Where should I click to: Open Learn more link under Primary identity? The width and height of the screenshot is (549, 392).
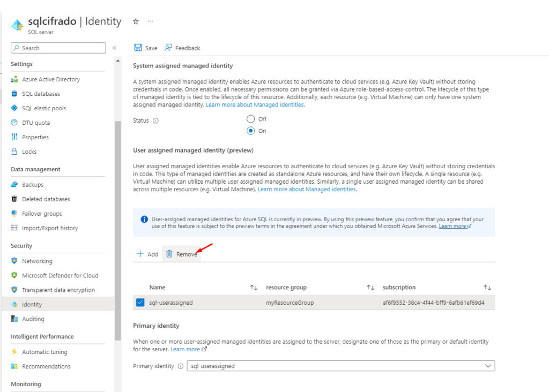188,349
